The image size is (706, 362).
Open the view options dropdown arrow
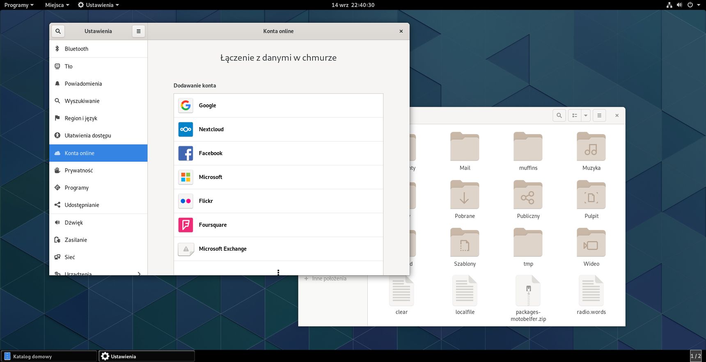click(586, 116)
